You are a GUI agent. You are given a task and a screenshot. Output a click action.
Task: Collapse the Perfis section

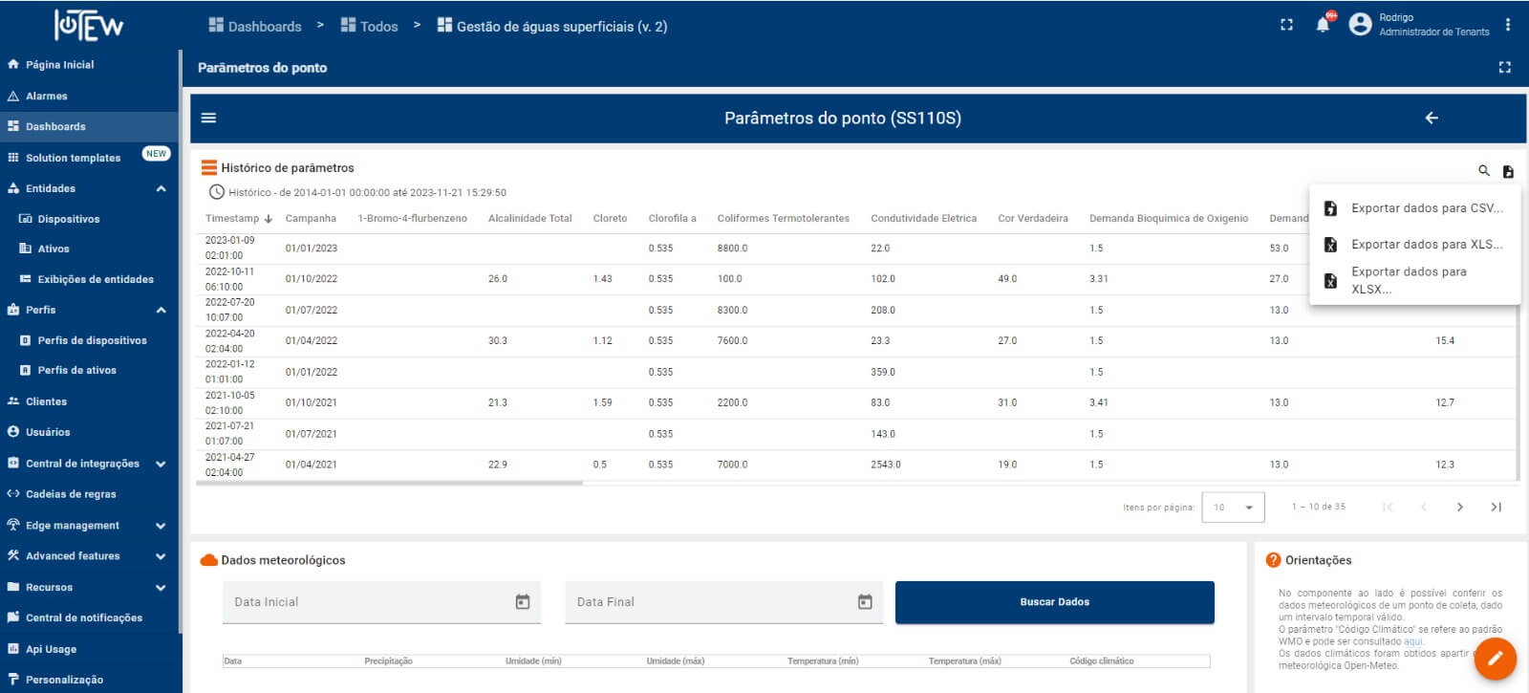tap(161, 310)
